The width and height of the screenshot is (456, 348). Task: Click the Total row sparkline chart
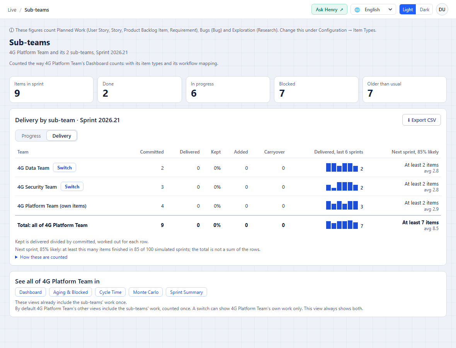click(342, 225)
